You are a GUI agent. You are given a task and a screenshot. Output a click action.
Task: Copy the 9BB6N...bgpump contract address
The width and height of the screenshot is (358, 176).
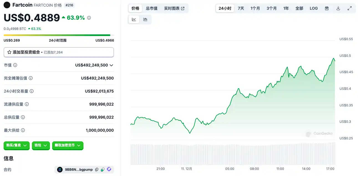tap(97, 170)
